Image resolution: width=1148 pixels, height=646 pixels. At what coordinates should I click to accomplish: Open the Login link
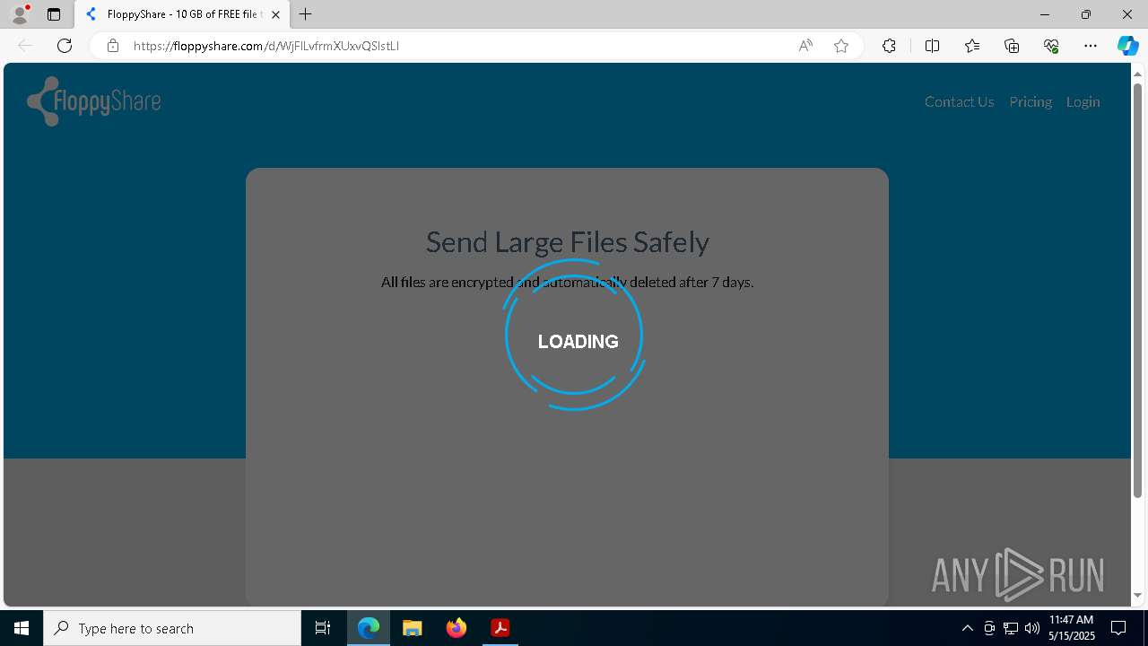(x=1083, y=101)
